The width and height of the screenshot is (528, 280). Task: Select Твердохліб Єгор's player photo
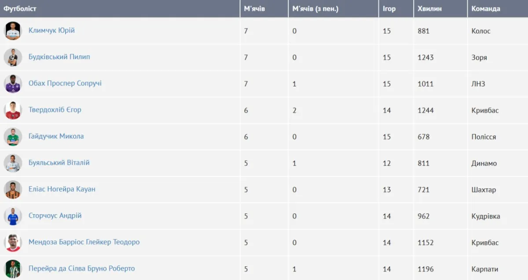coord(13,110)
